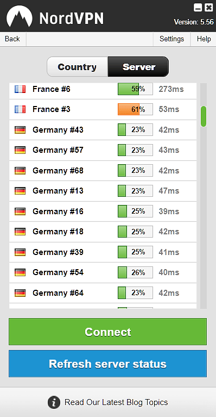The image size is (216, 417).
Task: Switch to the Country toggle view
Action: pyautogui.click(x=77, y=67)
